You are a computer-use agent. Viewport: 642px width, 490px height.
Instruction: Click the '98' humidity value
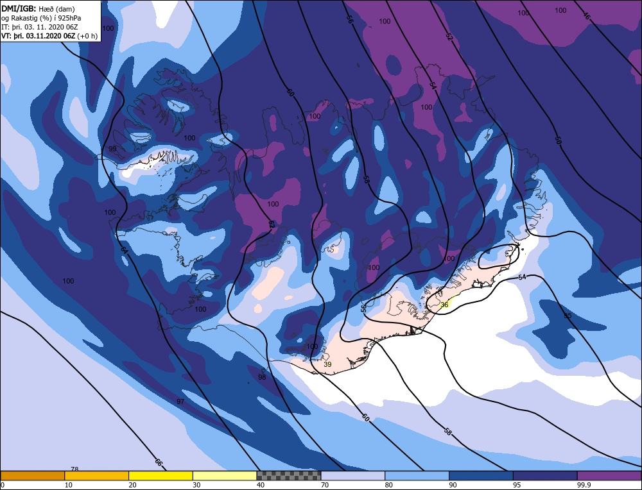click(x=262, y=376)
